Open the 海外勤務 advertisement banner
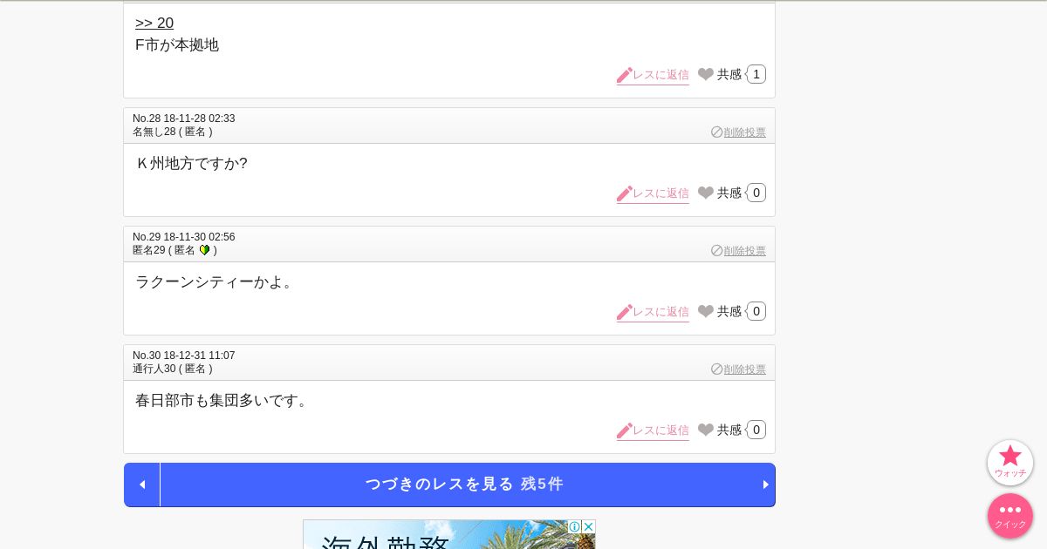This screenshot has width=1047, height=549. pyautogui.click(x=449, y=534)
